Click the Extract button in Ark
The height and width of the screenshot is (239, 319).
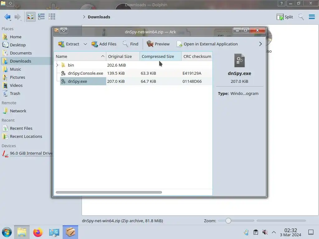69,44
